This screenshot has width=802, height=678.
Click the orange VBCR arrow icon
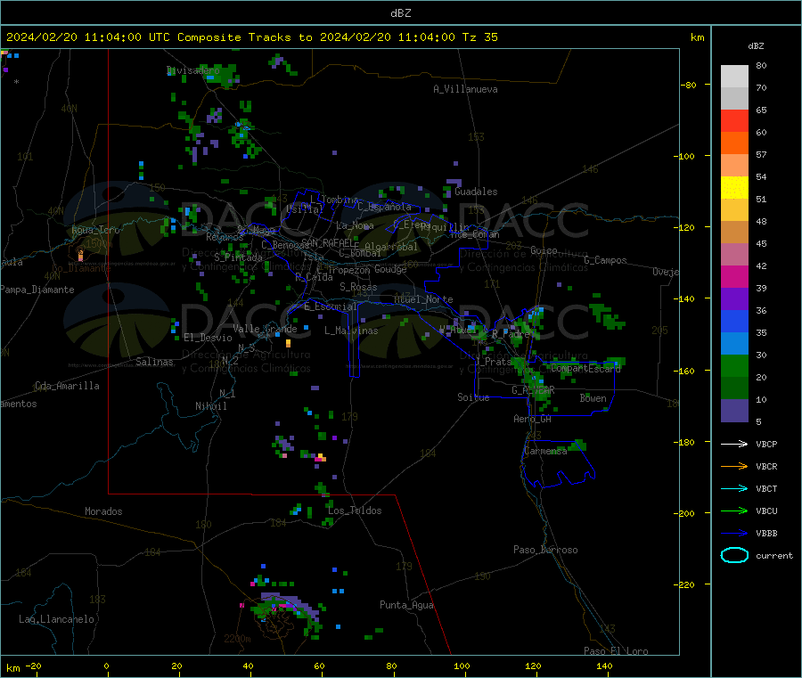click(x=734, y=466)
